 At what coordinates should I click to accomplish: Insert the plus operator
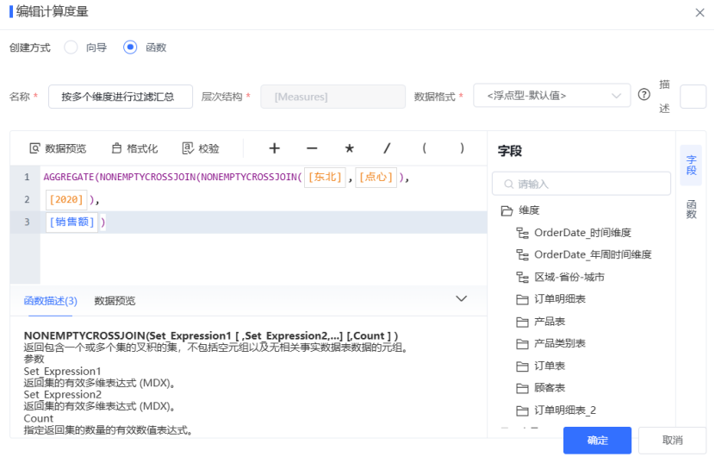[x=275, y=148]
